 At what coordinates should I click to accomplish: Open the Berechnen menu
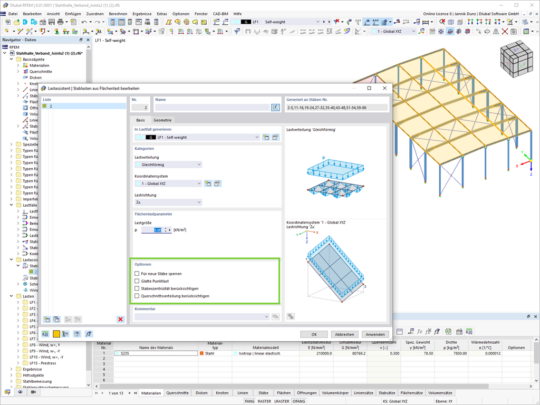tap(118, 14)
